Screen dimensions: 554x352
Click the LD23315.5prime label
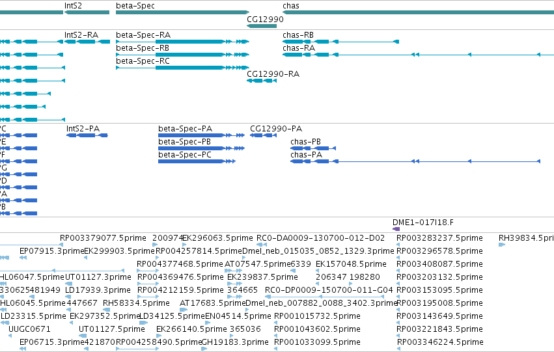(34, 316)
